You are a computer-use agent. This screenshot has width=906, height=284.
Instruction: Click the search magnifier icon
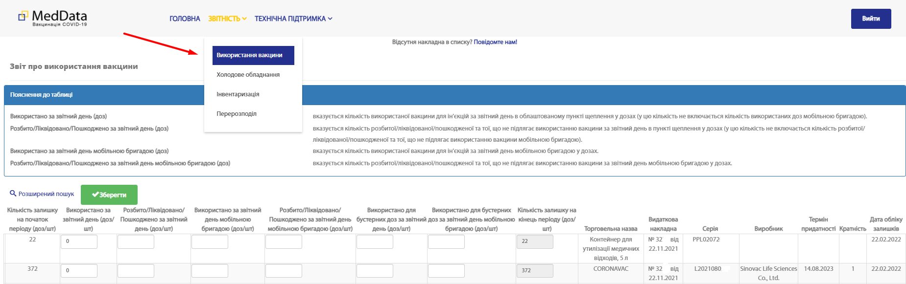pos(13,194)
